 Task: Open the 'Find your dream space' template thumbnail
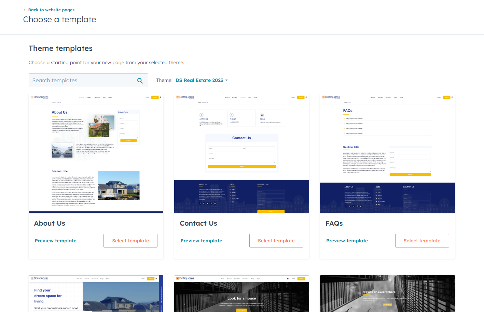point(96,294)
